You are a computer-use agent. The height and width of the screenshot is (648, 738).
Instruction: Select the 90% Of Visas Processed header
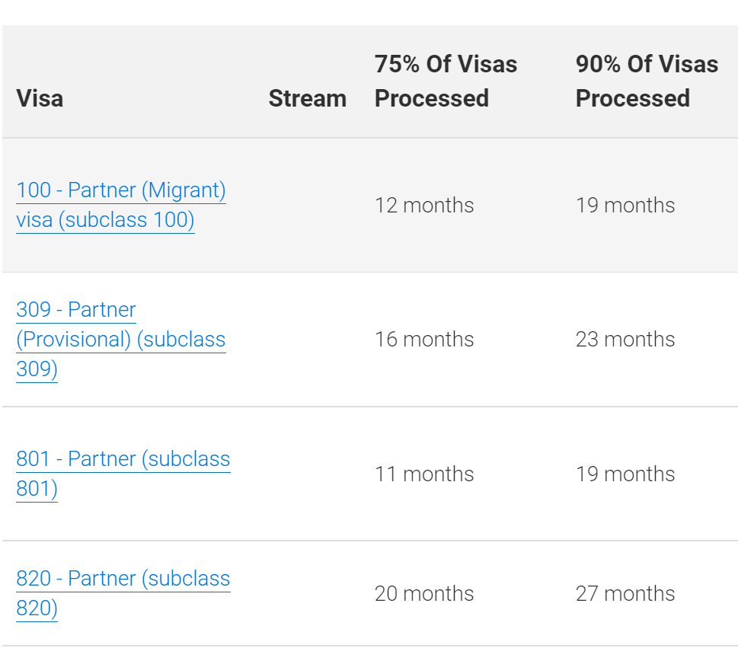[647, 81]
